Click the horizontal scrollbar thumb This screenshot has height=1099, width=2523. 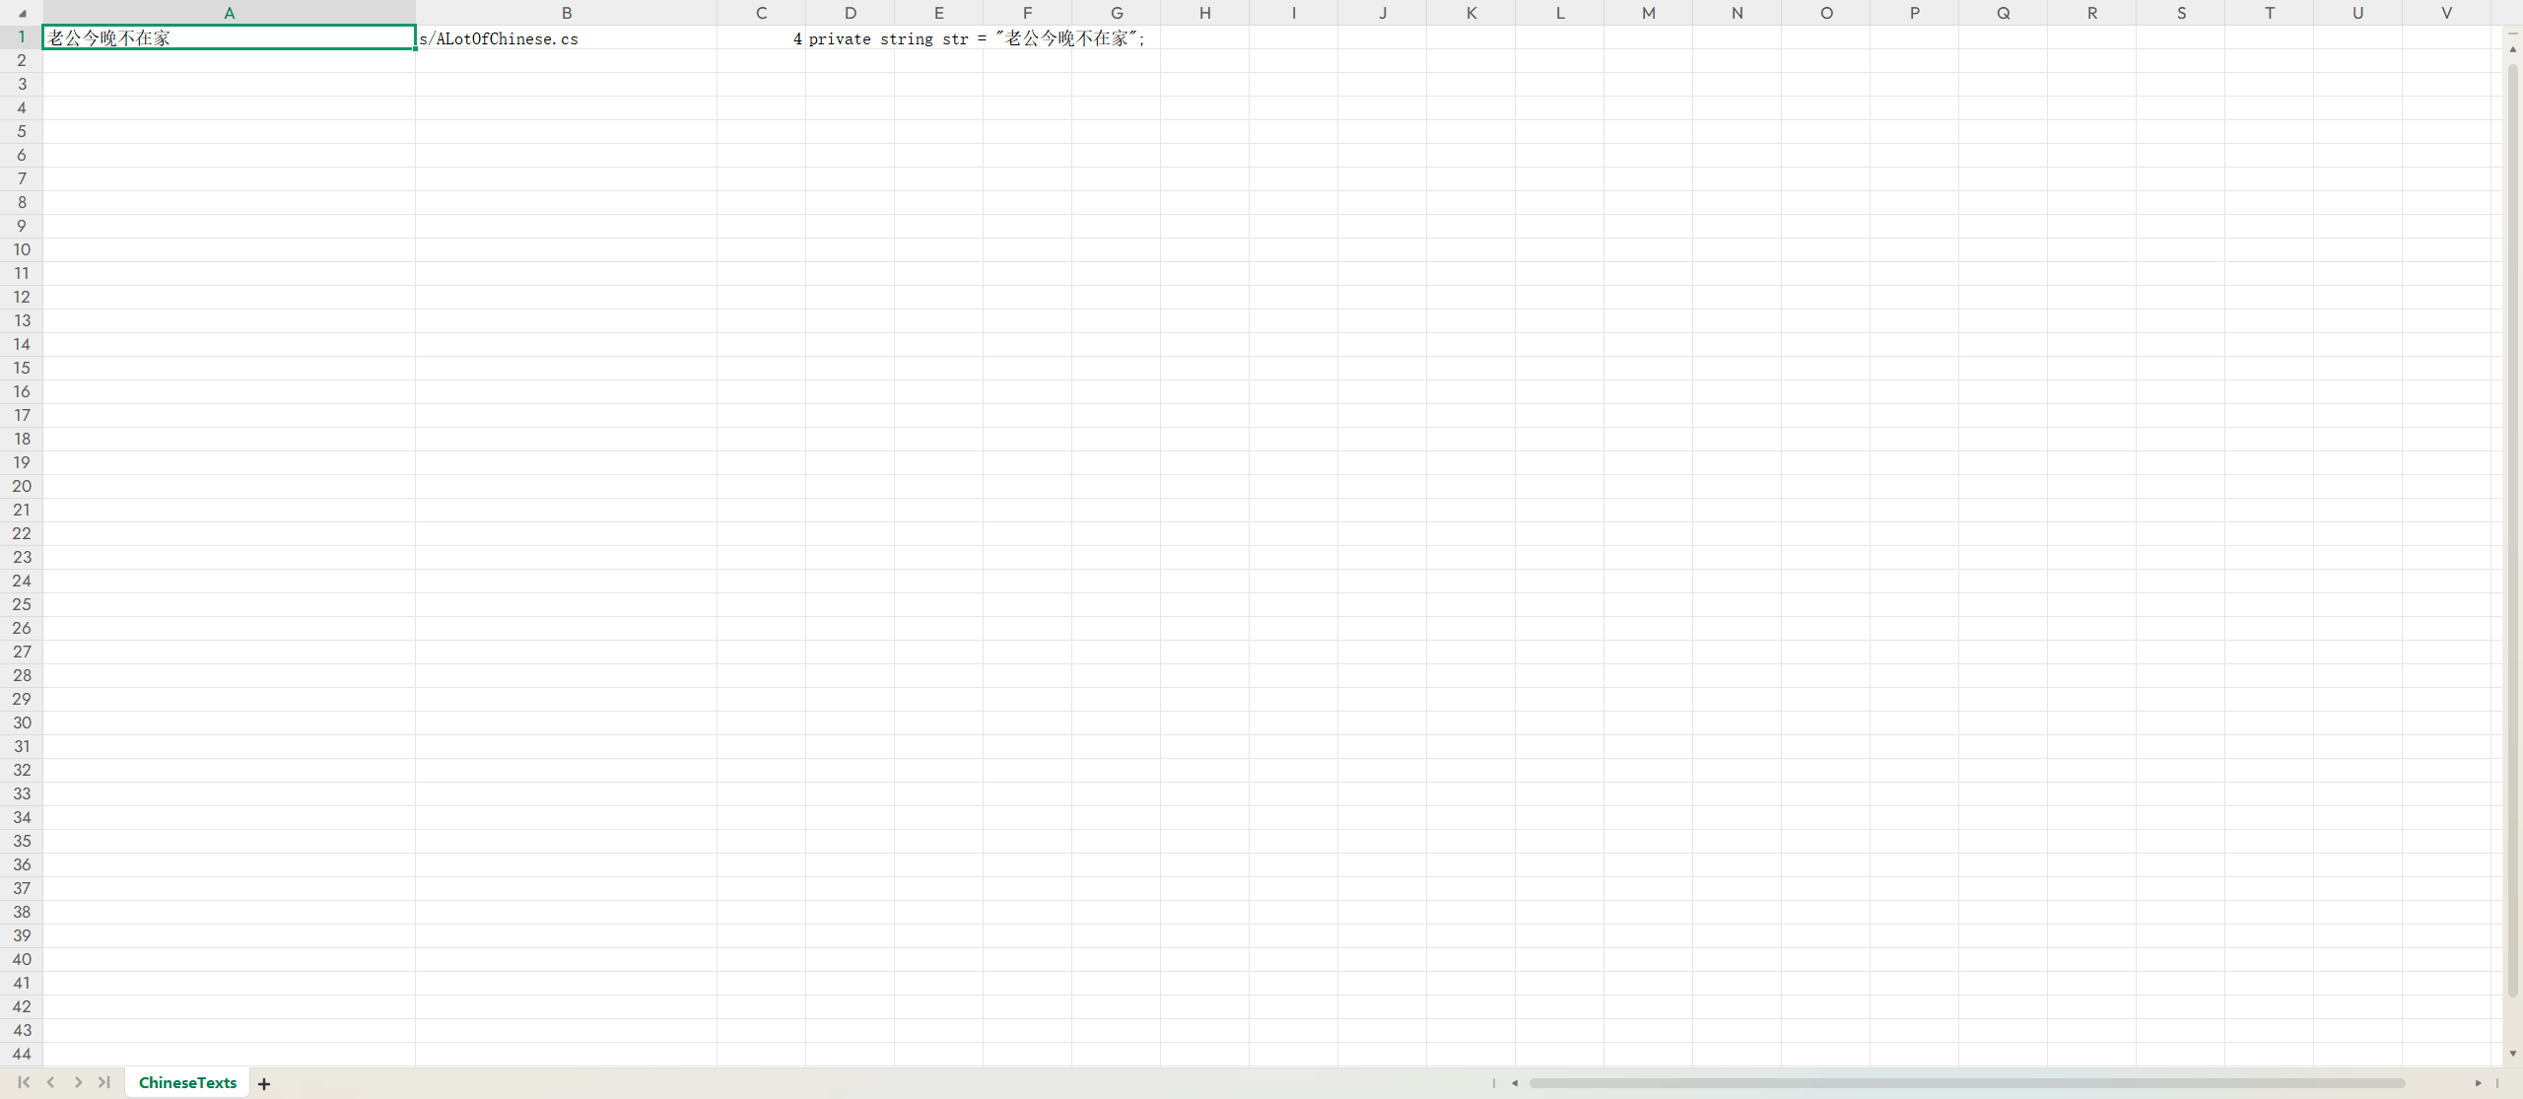click(x=1966, y=1083)
